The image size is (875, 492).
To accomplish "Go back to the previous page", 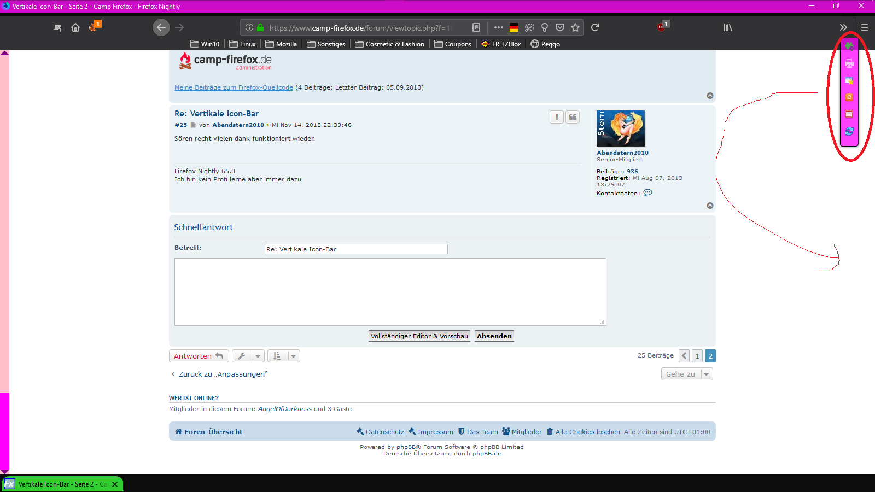I will [x=161, y=27].
